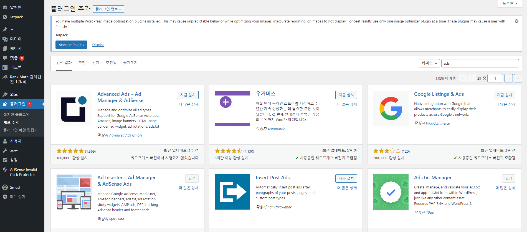Open the 플러그인 plug icon
Image resolution: width=527 pixels, height=232 pixels.
click(x=5, y=104)
